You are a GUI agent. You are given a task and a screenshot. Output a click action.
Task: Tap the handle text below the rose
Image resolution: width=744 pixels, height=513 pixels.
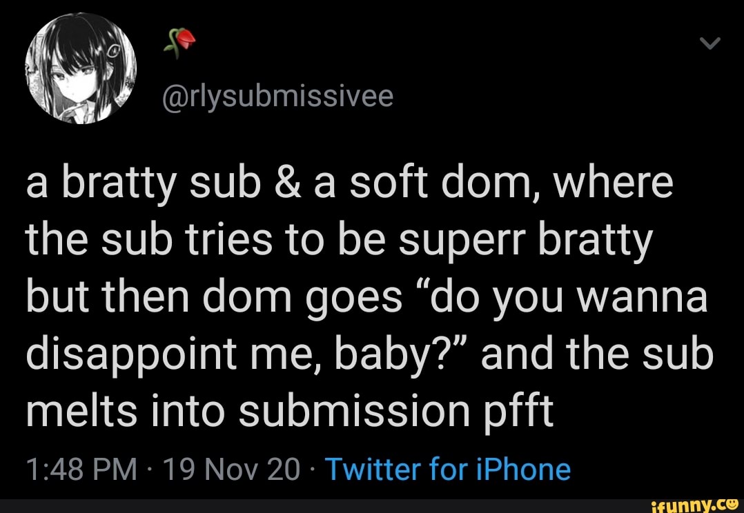pos(275,97)
